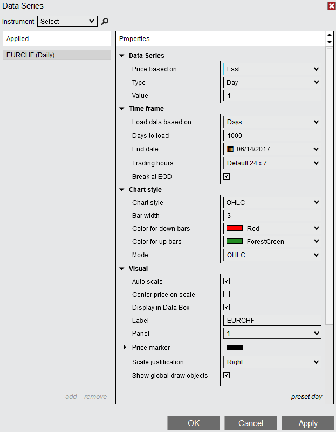Enable Center price on scale

click(227, 295)
